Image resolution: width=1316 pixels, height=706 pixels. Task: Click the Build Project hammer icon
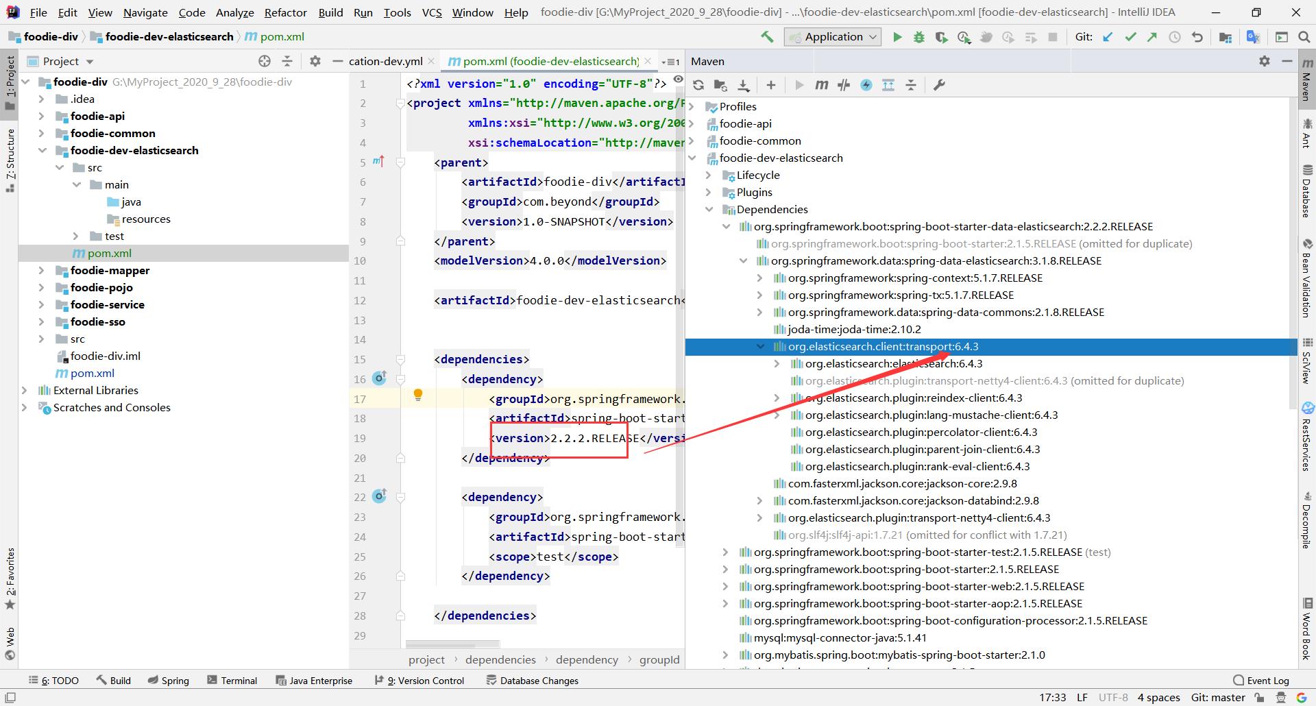pos(767,37)
